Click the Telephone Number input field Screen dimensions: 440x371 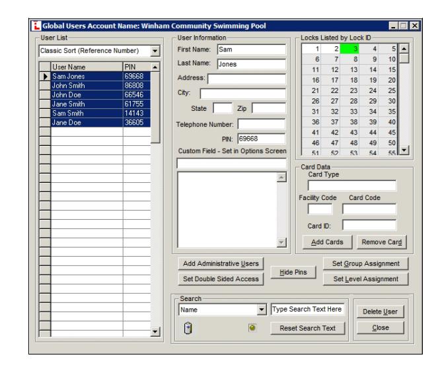tap(262, 124)
